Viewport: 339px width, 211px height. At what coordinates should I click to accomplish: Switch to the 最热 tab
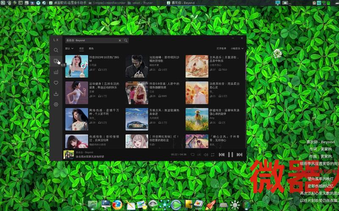[91, 49]
